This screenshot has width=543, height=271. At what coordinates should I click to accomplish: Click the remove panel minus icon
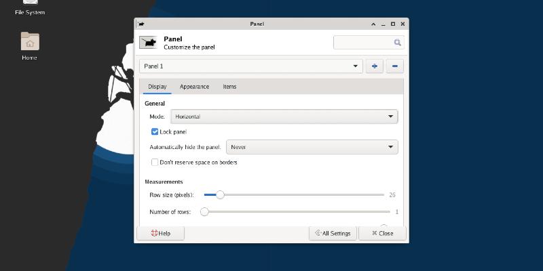(394, 66)
